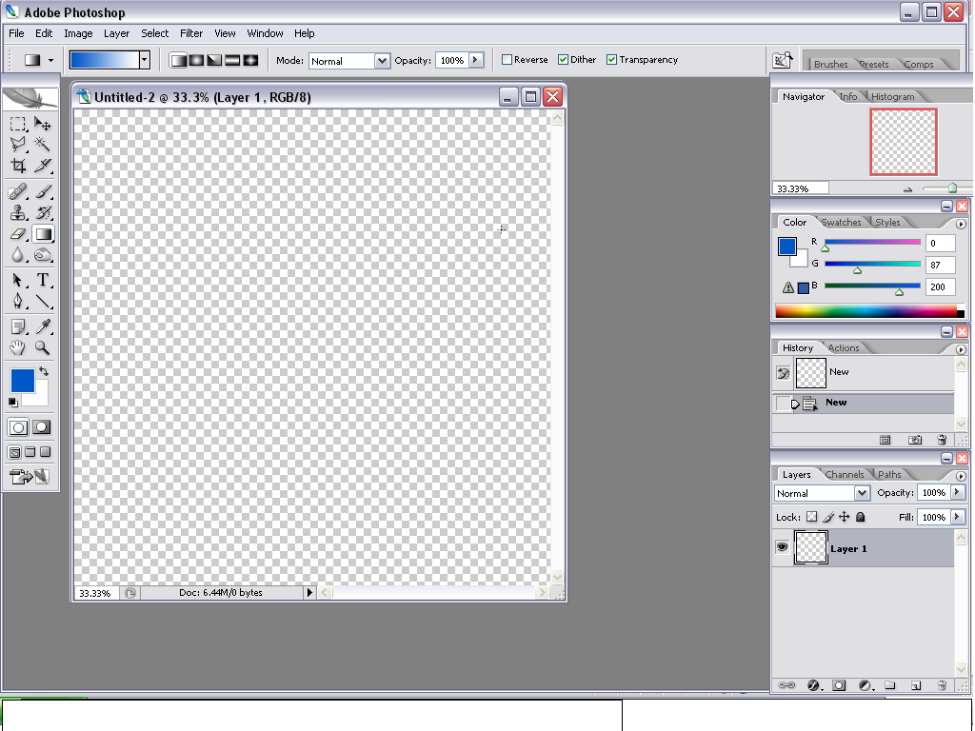Select the Zoom tool
The height and width of the screenshot is (731, 975).
tap(42, 347)
